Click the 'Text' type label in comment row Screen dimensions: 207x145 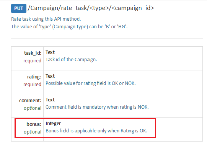point(50,100)
